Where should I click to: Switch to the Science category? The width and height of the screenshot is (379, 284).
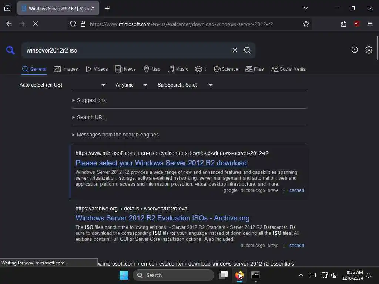226,69
